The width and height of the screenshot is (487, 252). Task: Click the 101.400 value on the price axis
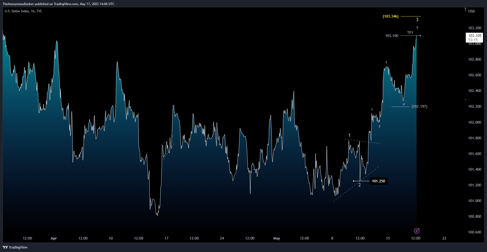point(475,169)
